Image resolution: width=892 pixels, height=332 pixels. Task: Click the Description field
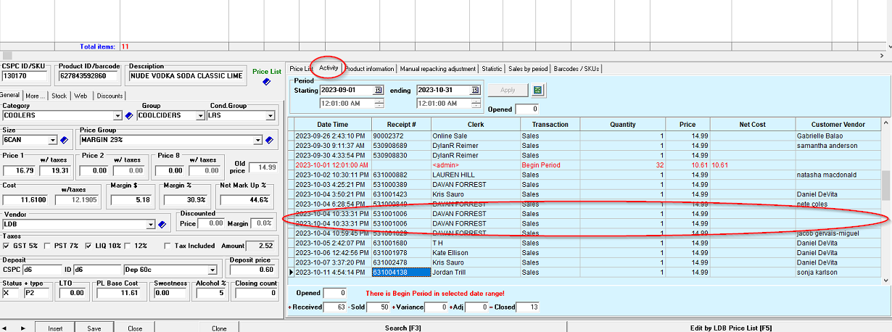[186, 75]
